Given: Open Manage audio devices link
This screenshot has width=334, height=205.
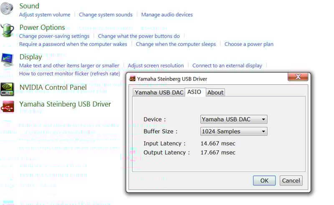Looking at the screenshot, I should click(x=167, y=15).
